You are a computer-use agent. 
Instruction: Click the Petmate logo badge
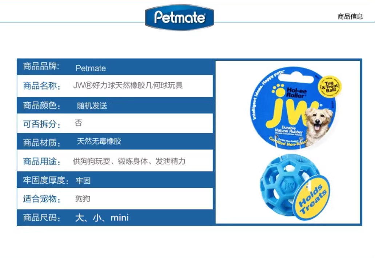point(179,17)
